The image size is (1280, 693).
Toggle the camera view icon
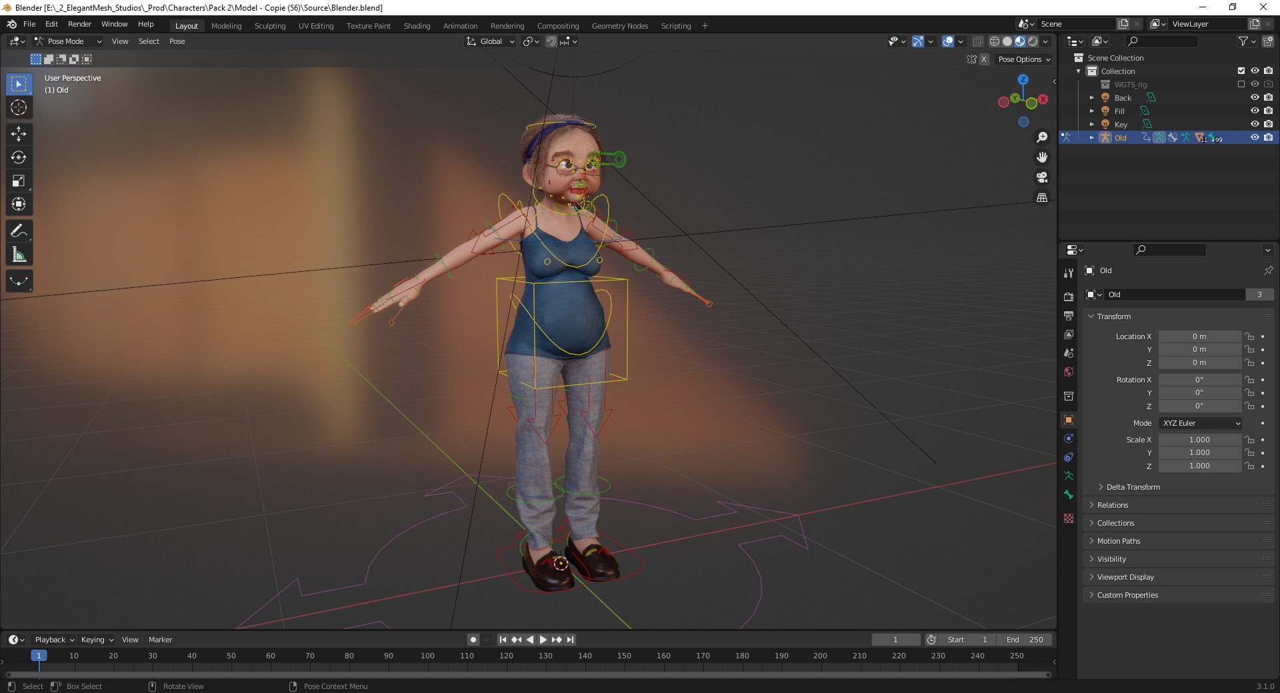(x=1042, y=177)
